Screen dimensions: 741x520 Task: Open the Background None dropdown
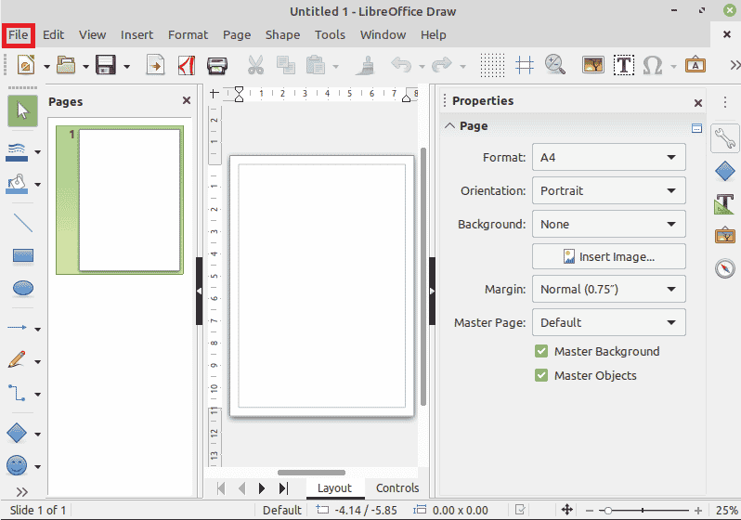pos(609,224)
